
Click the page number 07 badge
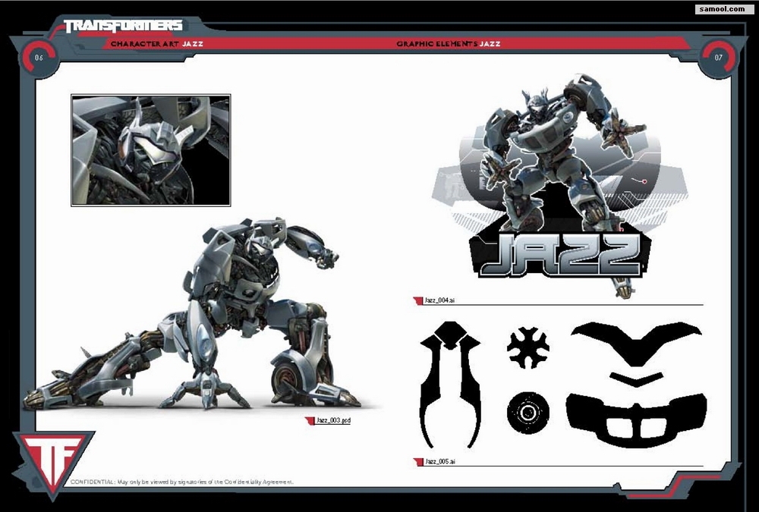[718, 58]
